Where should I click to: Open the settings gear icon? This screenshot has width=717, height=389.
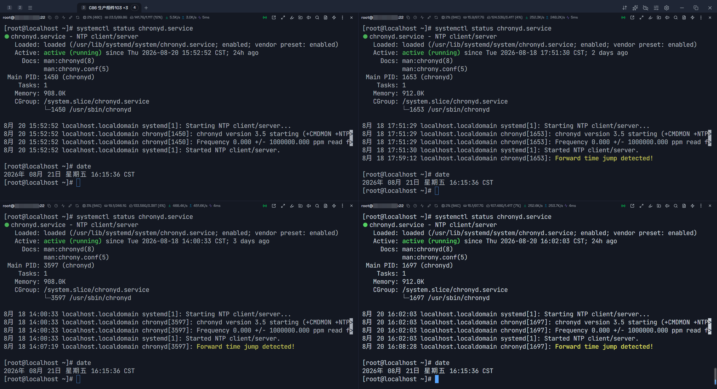click(x=667, y=8)
